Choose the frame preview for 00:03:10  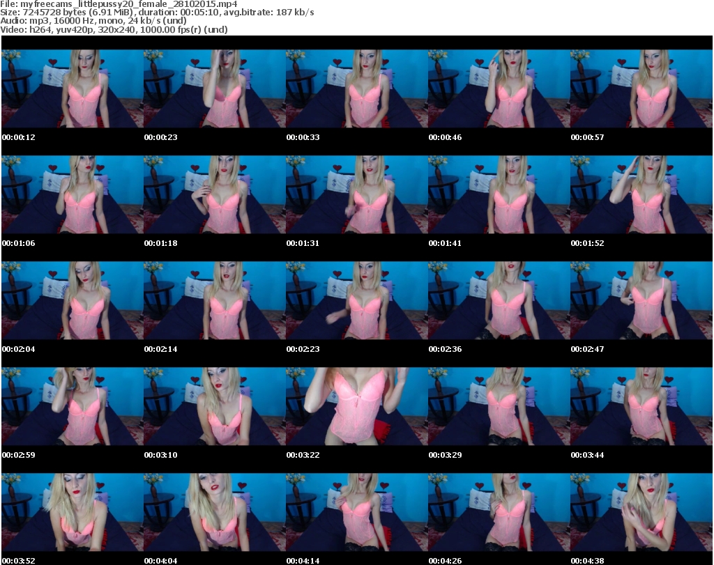[x=215, y=406]
